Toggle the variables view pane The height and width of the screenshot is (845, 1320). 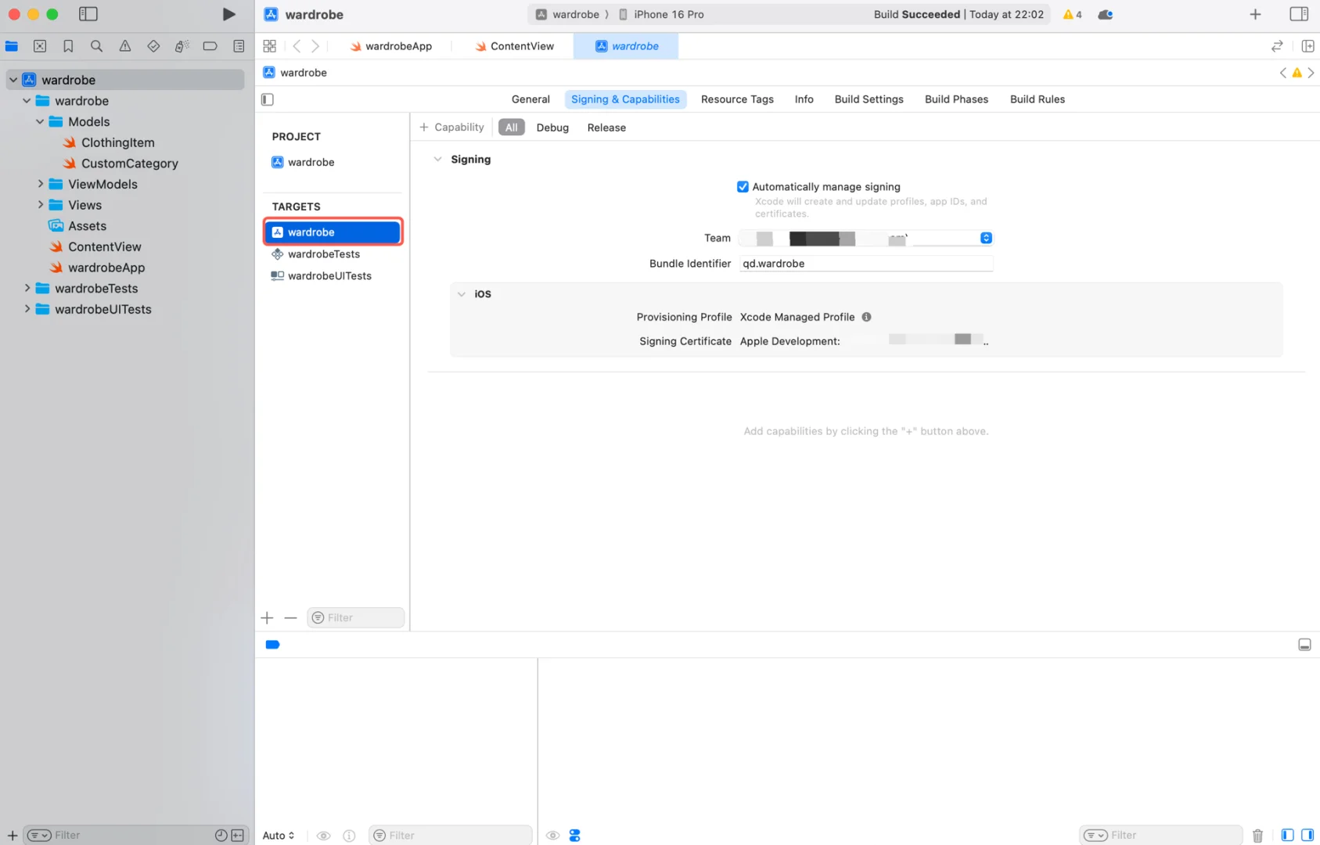1287,836
